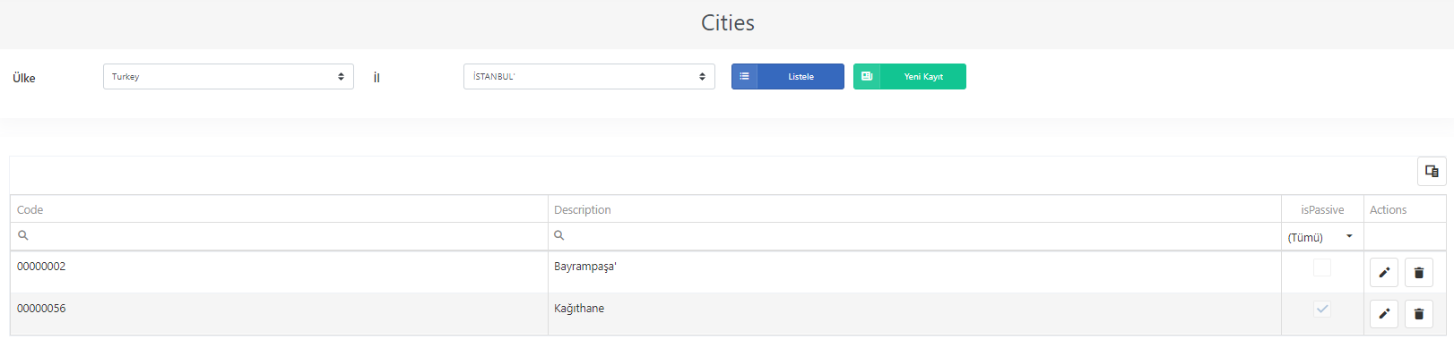This screenshot has height=348, width=1454.
Task: Click the Cities page title
Action: pyautogui.click(x=728, y=23)
